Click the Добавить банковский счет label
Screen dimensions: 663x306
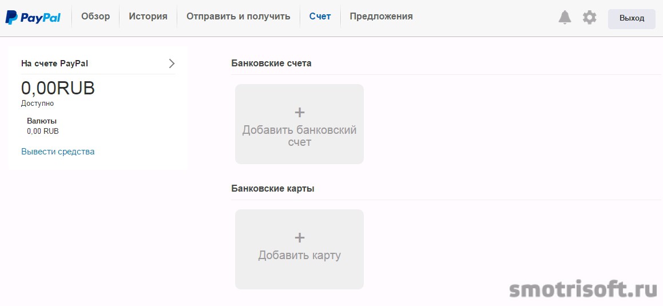pos(299,136)
